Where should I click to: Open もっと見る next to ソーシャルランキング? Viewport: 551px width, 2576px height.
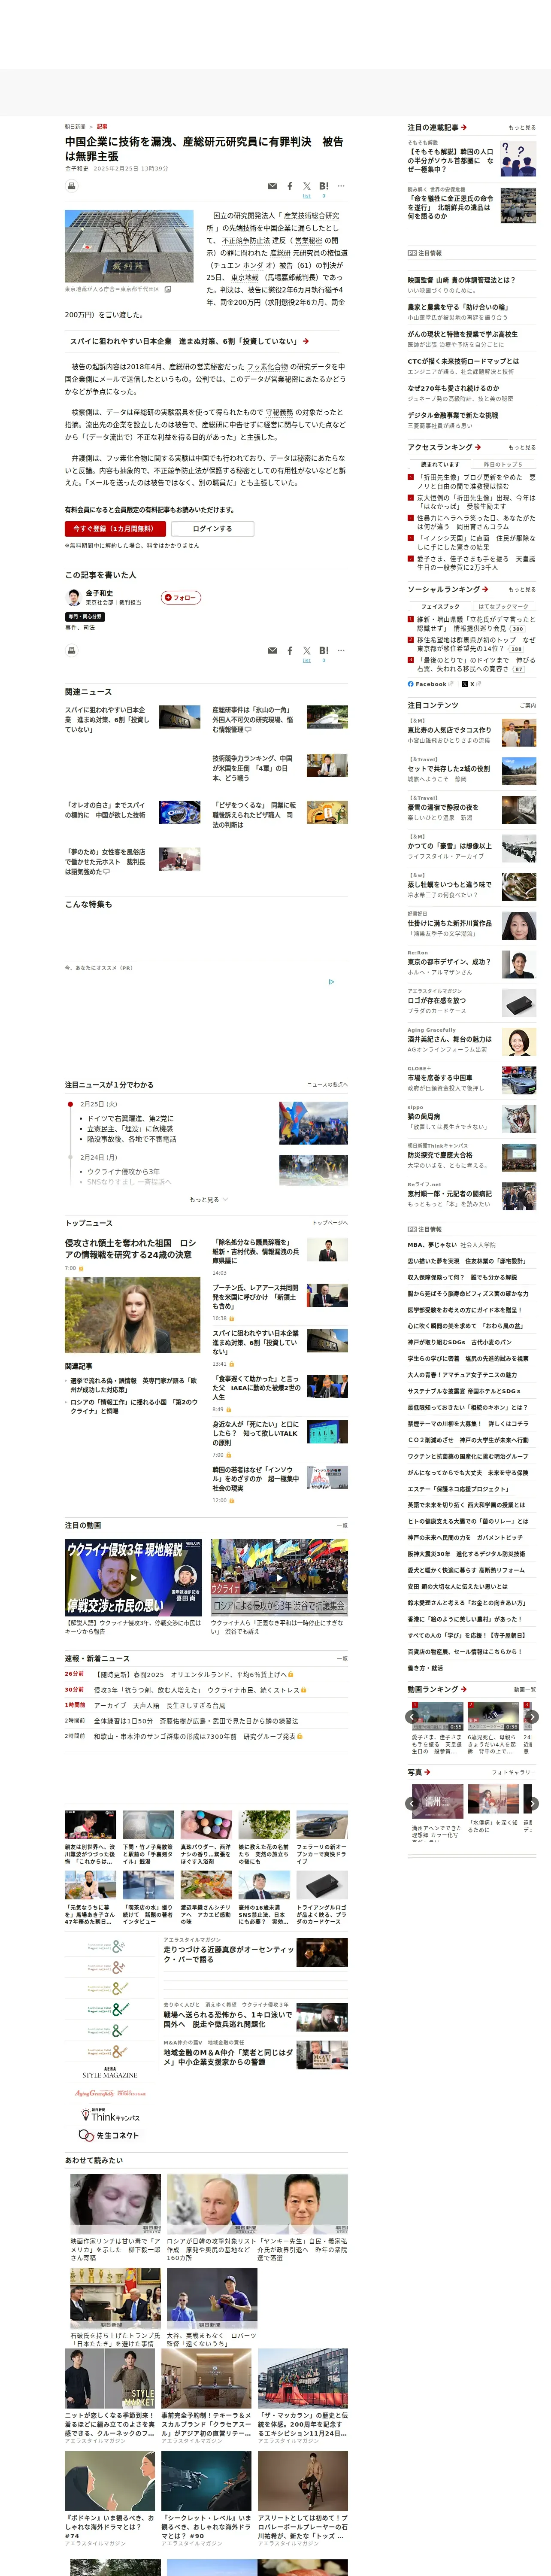pos(521,589)
